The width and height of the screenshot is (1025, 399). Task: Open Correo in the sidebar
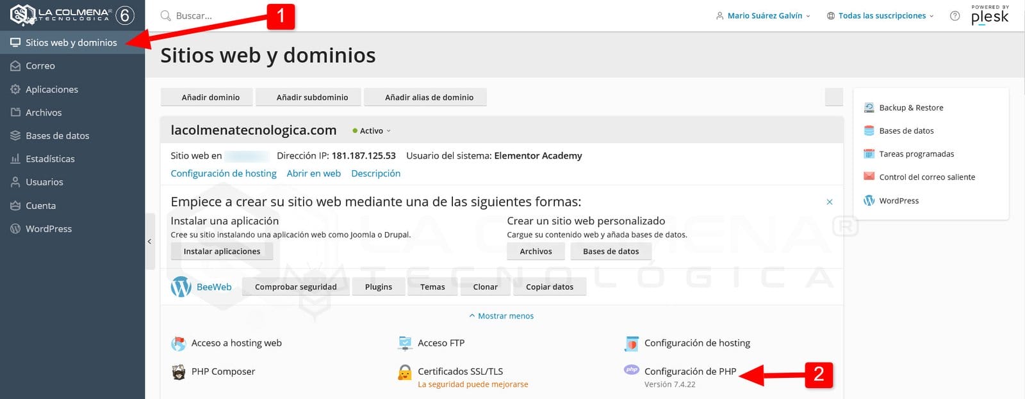[40, 66]
